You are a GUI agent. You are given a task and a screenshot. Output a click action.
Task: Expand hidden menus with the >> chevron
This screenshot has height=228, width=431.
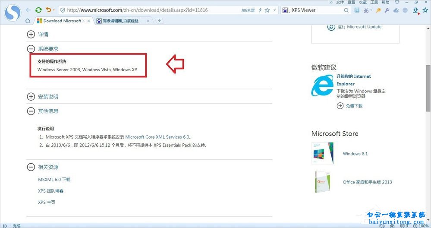[x=330, y=2]
